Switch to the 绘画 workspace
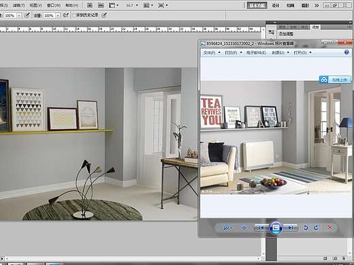The height and width of the screenshot is (265, 354). tap(290, 5)
